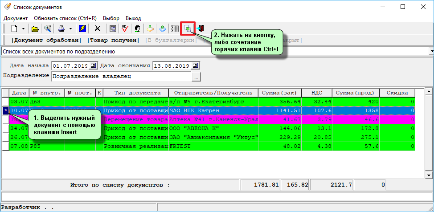Select the Аптека №41 г.Каменск-Урал cell
Viewport: 434px width, 212px height.
213,119
